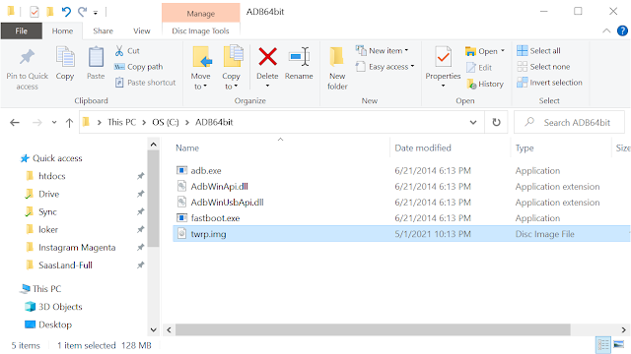Refresh the folder view
The image size is (631, 354).
click(496, 122)
